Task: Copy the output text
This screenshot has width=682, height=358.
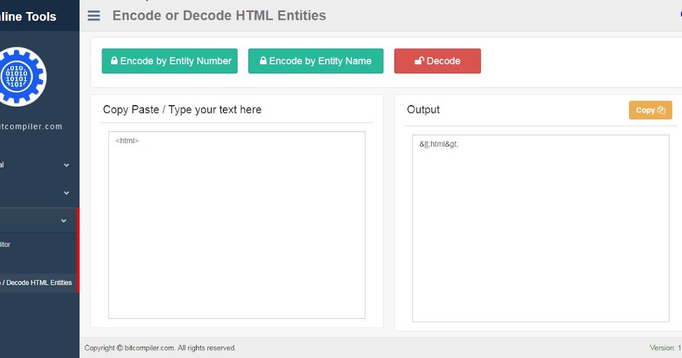Action: 650,110
